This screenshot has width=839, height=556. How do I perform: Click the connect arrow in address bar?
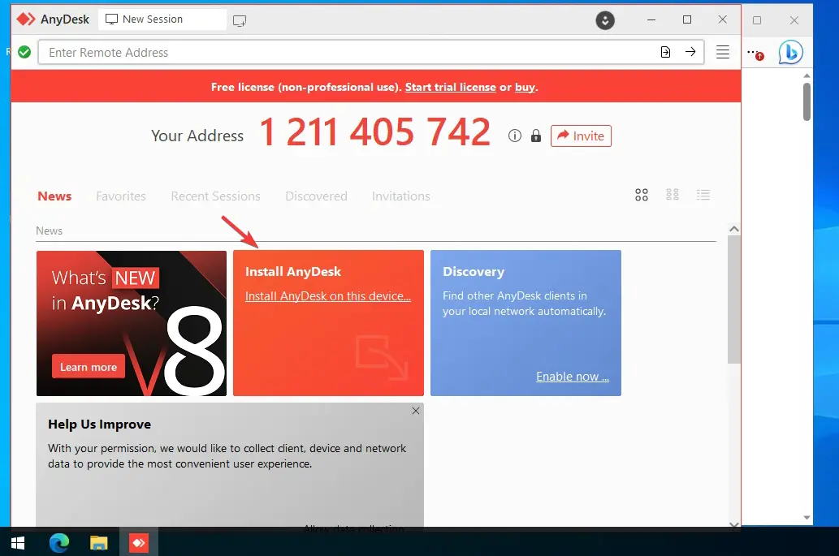point(690,52)
